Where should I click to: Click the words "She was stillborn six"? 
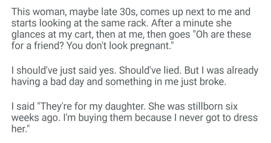click(x=196, y=108)
